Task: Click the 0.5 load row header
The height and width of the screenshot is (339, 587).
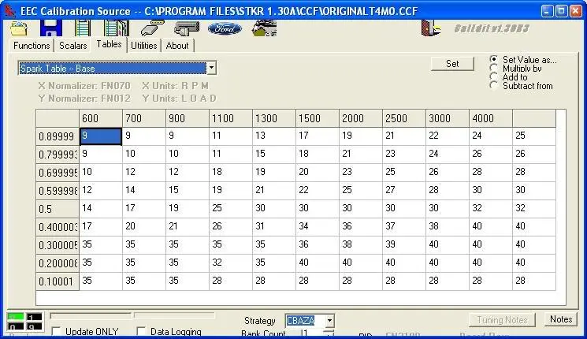Action: click(x=58, y=209)
